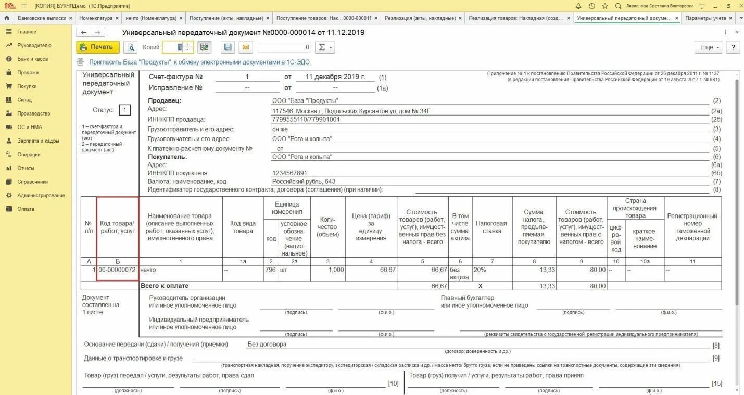
Task: Open search magnifier in title bar
Action: (x=618, y=6)
